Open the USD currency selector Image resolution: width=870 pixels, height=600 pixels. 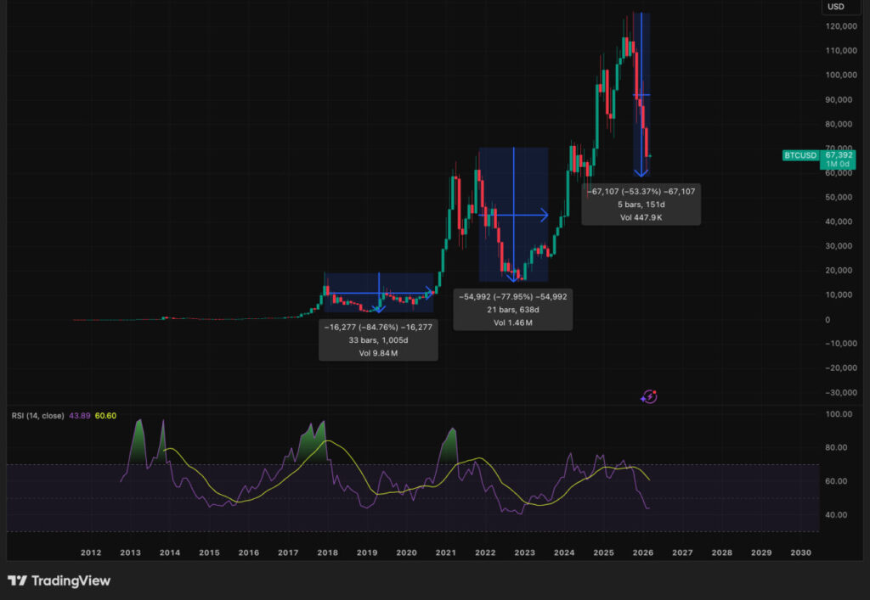pyautogui.click(x=836, y=7)
